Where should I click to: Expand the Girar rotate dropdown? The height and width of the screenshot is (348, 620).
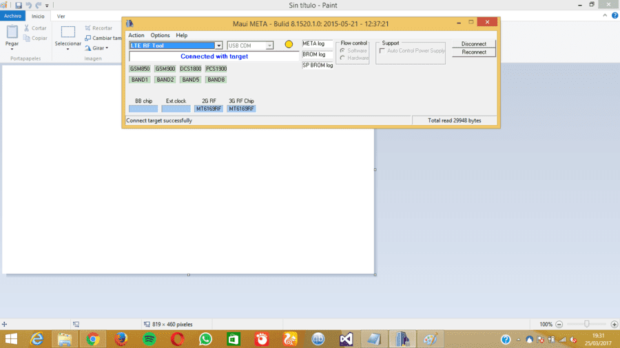click(x=96, y=47)
